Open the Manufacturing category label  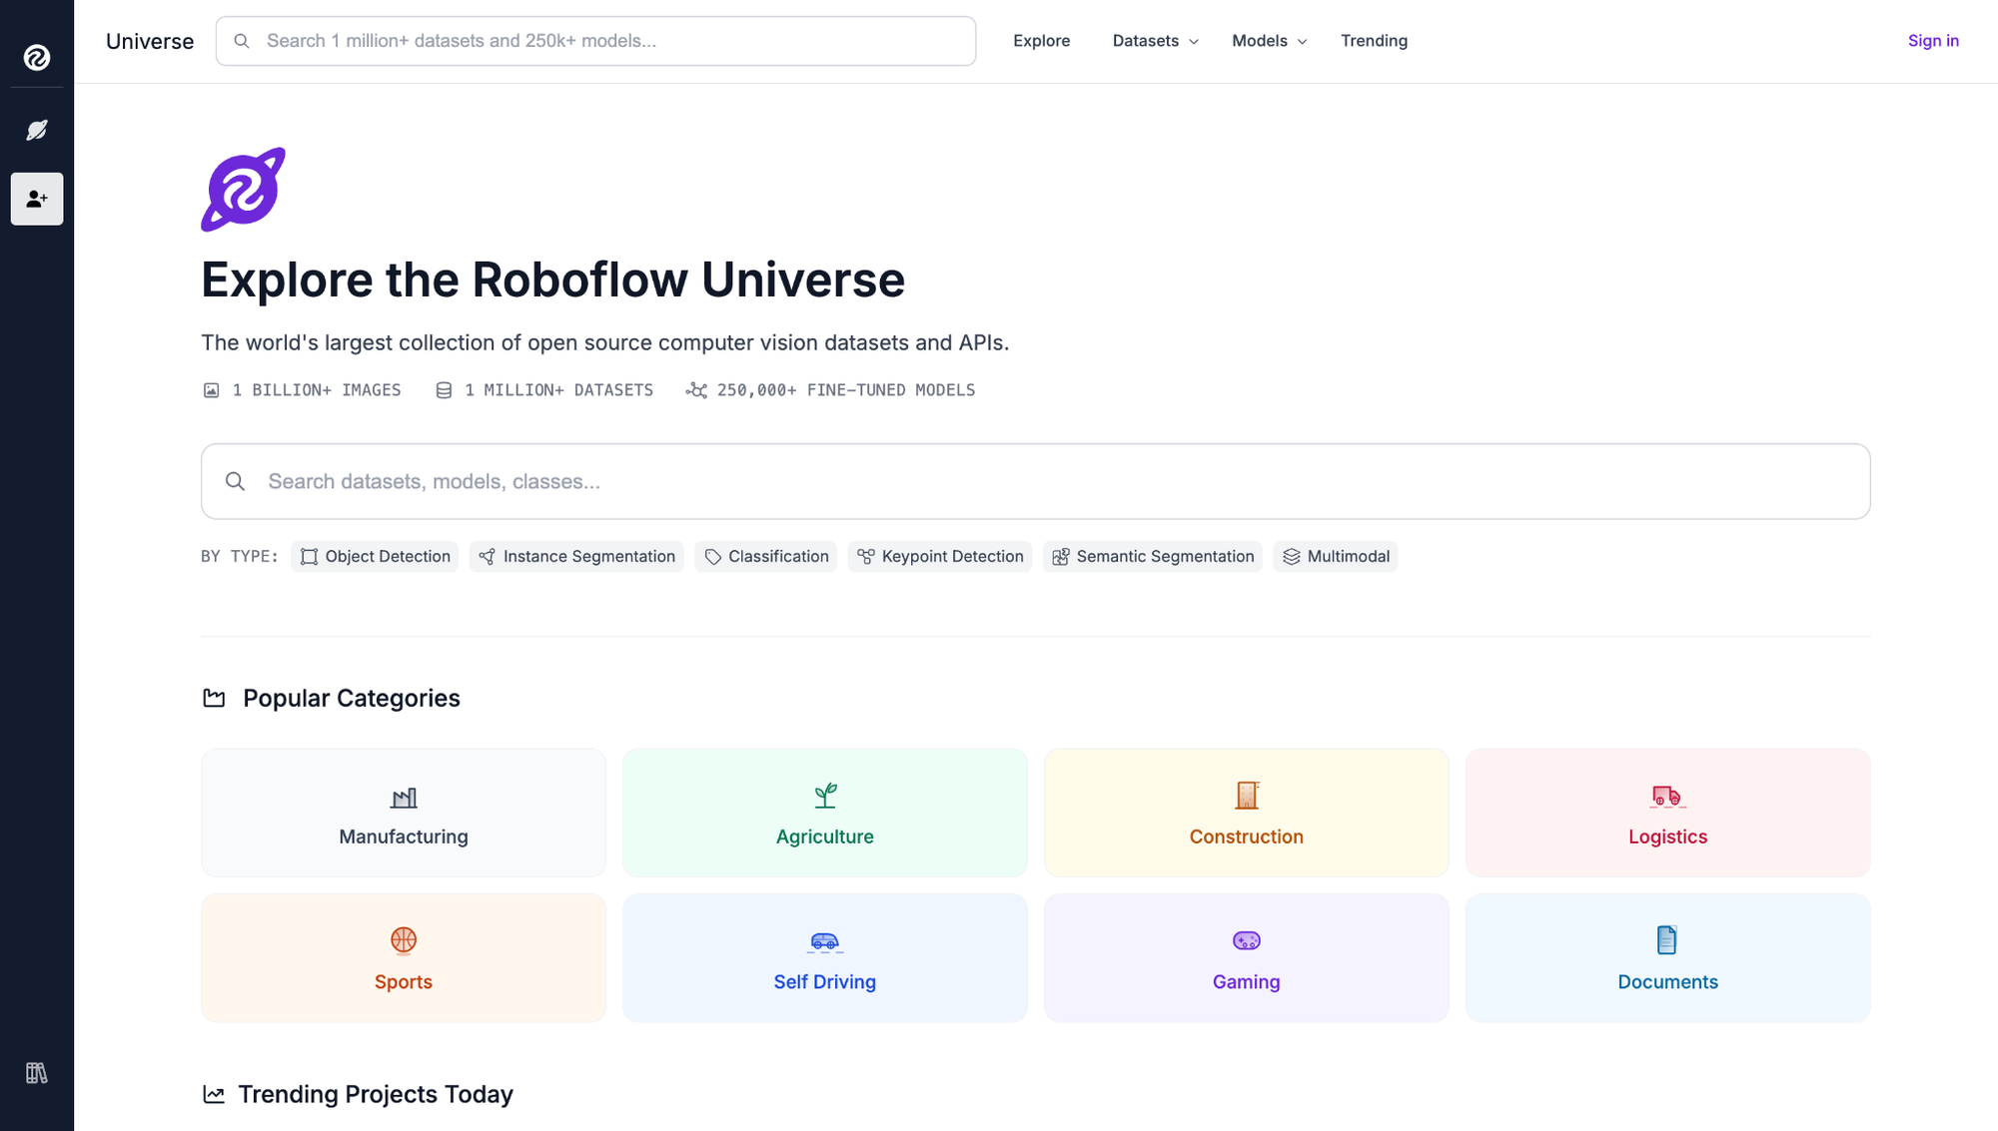[x=404, y=837]
